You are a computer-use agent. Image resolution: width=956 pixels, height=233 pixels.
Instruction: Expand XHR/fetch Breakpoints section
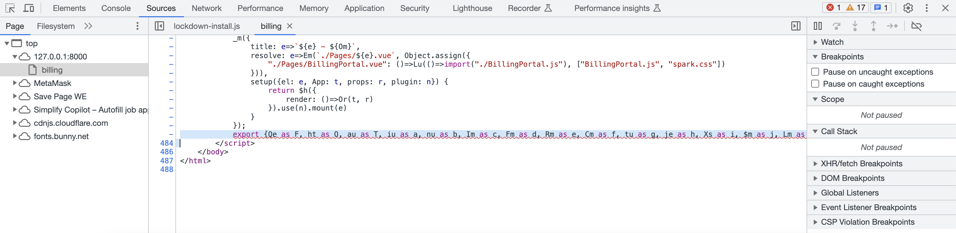tap(815, 164)
